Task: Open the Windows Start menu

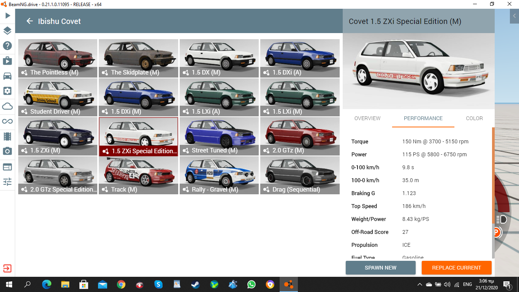Action: click(9, 284)
